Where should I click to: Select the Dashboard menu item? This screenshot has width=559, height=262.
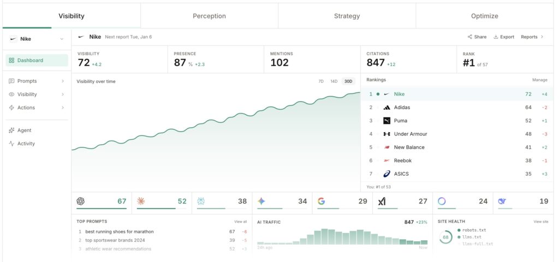[37, 60]
